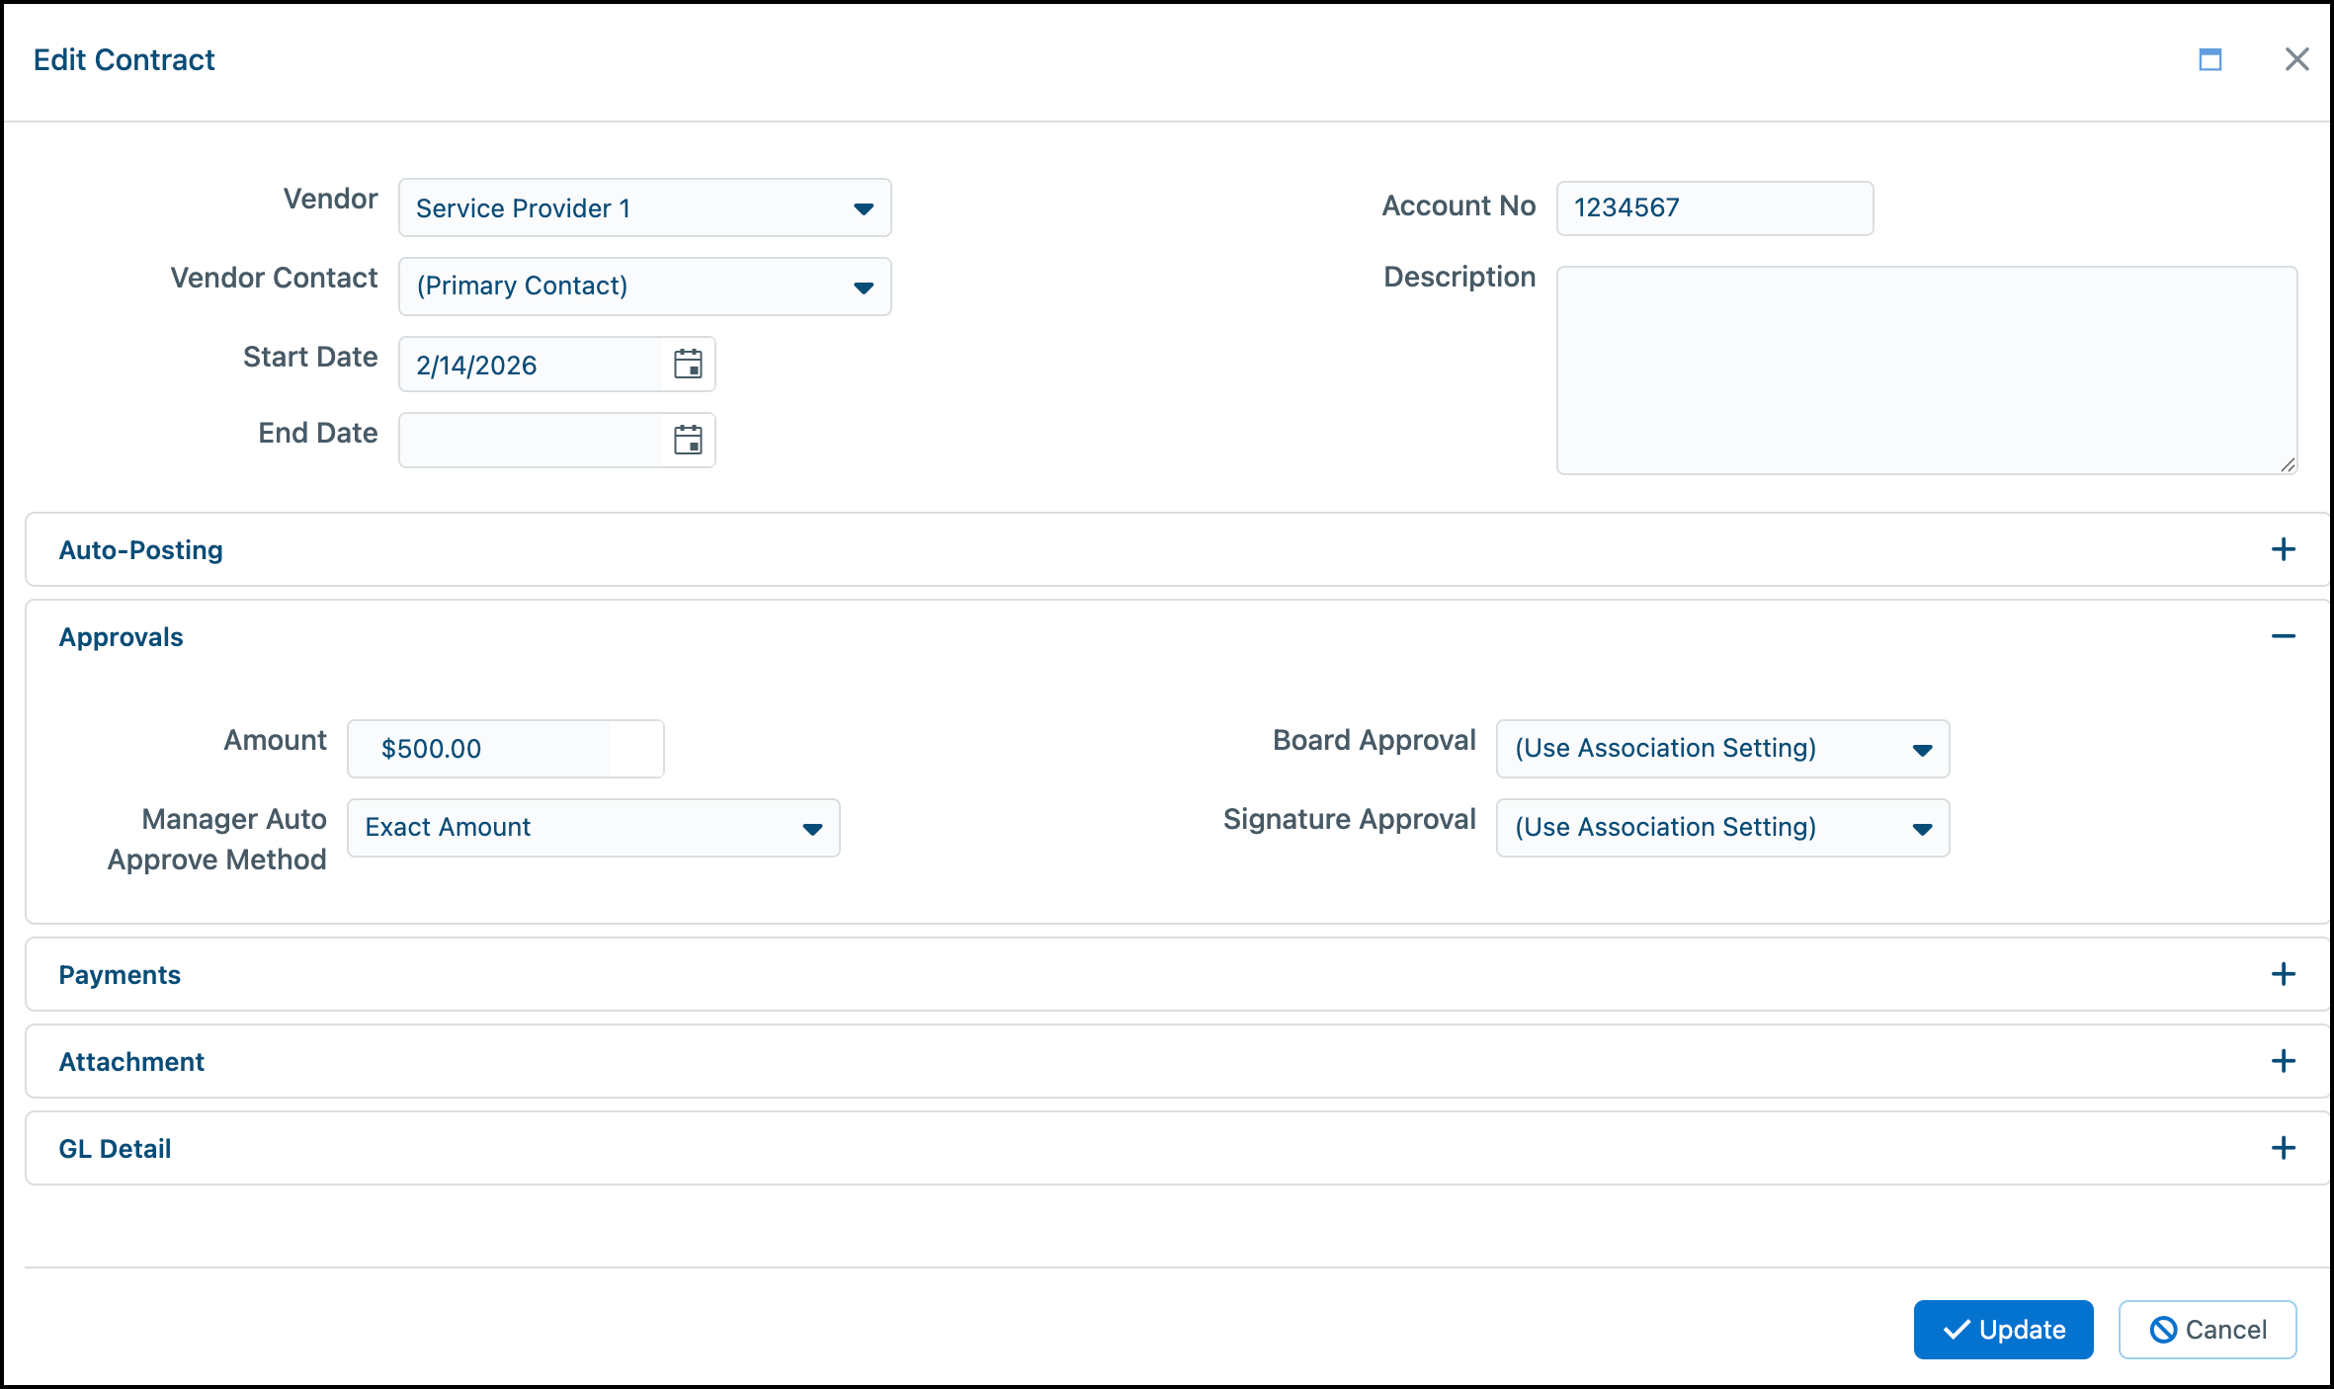This screenshot has height=1389, width=2334.
Task: Open the Vendor dropdown
Action: coord(644,207)
